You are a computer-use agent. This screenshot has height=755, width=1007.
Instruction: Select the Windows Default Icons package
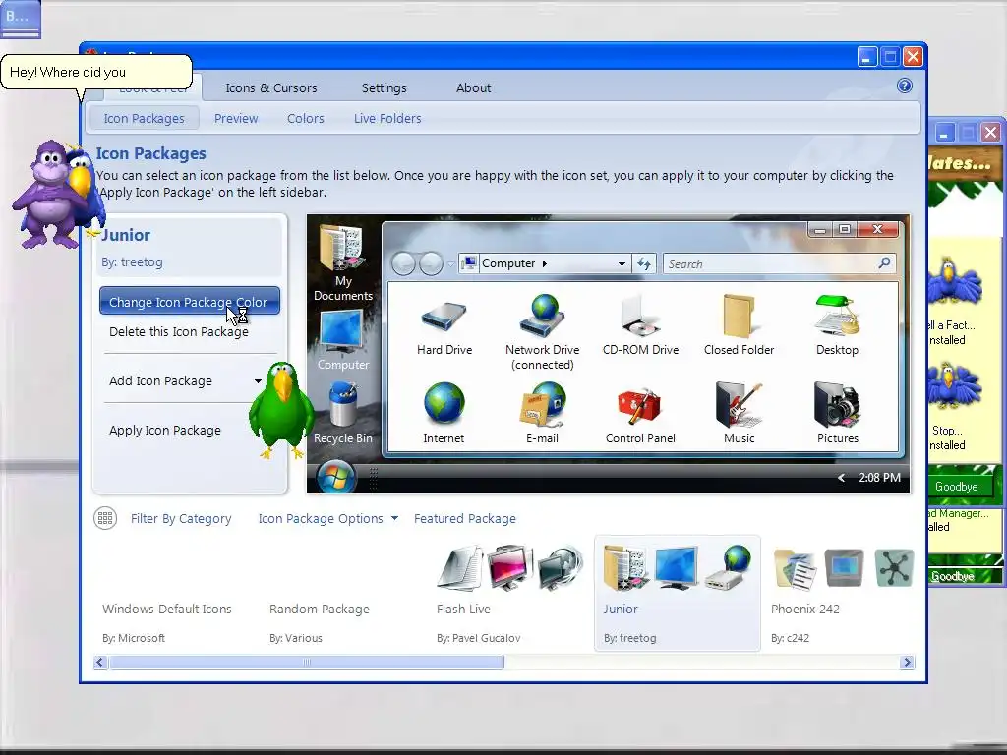[x=167, y=609]
